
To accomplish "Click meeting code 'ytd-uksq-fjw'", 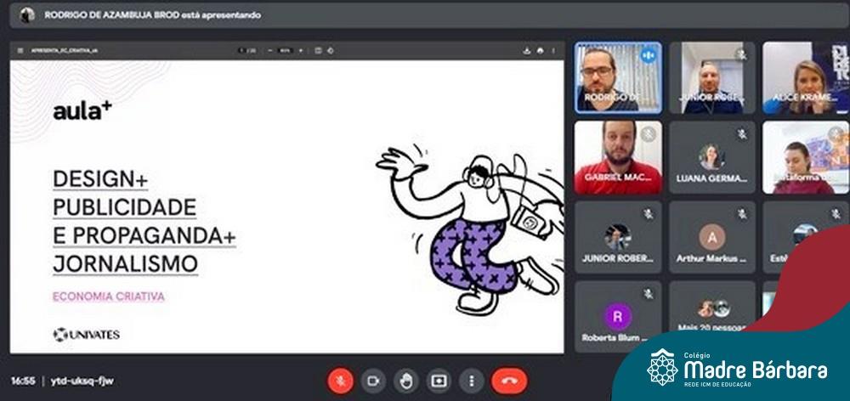I will pos(82,381).
